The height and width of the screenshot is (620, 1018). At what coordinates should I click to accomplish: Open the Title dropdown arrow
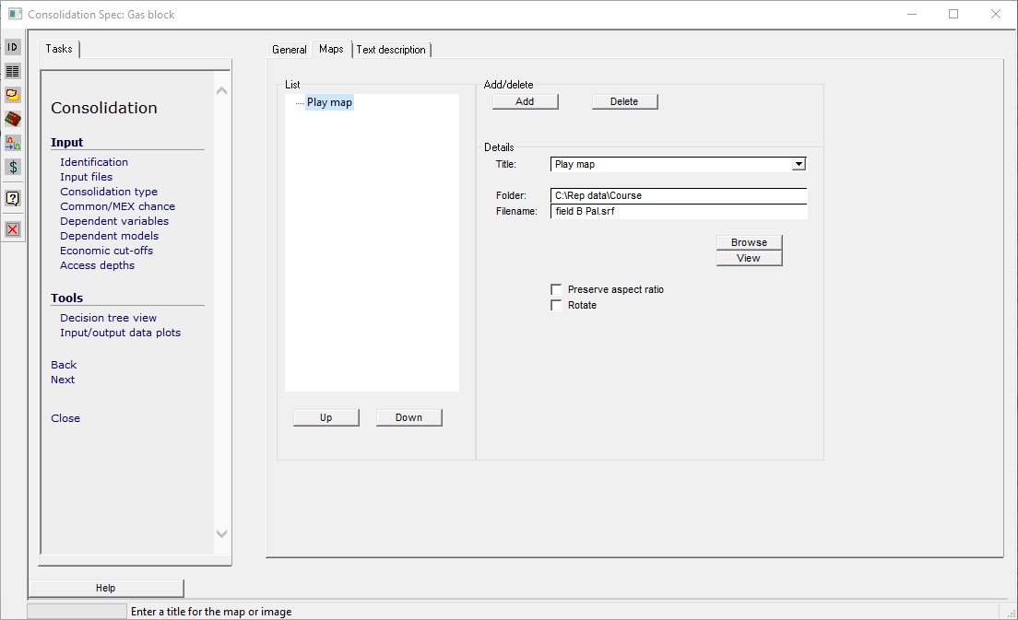pyautogui.click(x=799, y=164)
